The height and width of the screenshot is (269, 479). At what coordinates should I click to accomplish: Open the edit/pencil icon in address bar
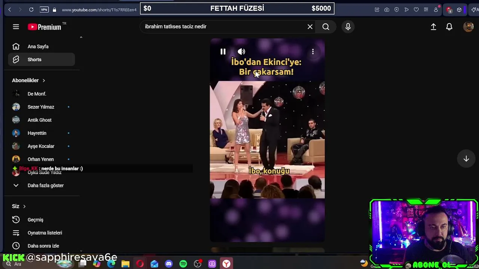tap(377, 9)
